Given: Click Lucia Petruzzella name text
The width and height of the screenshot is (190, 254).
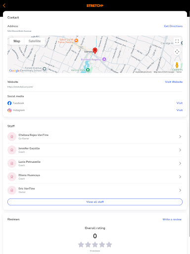Looking at the screenshot, I should [x=29, y=162].
